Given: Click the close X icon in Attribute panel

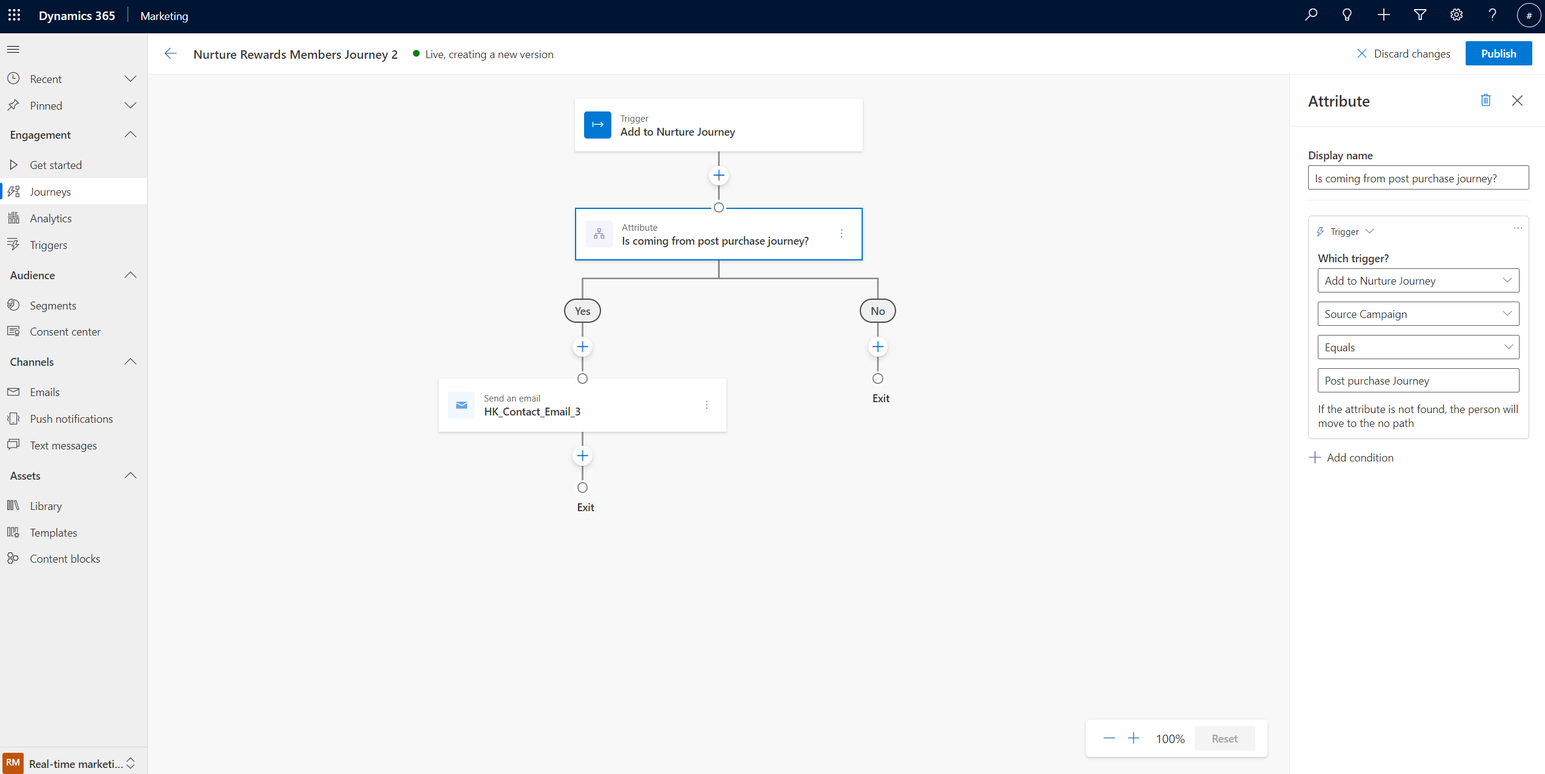Looking at the screenshot, I should 1517,101.
